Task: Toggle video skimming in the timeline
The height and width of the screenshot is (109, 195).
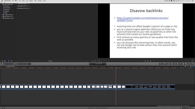Action: click(x=186, y=67)
